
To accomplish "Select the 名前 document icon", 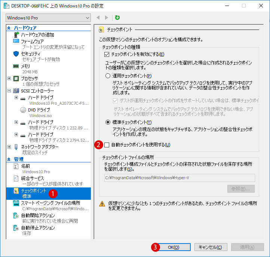I will (x=16, y=166).
